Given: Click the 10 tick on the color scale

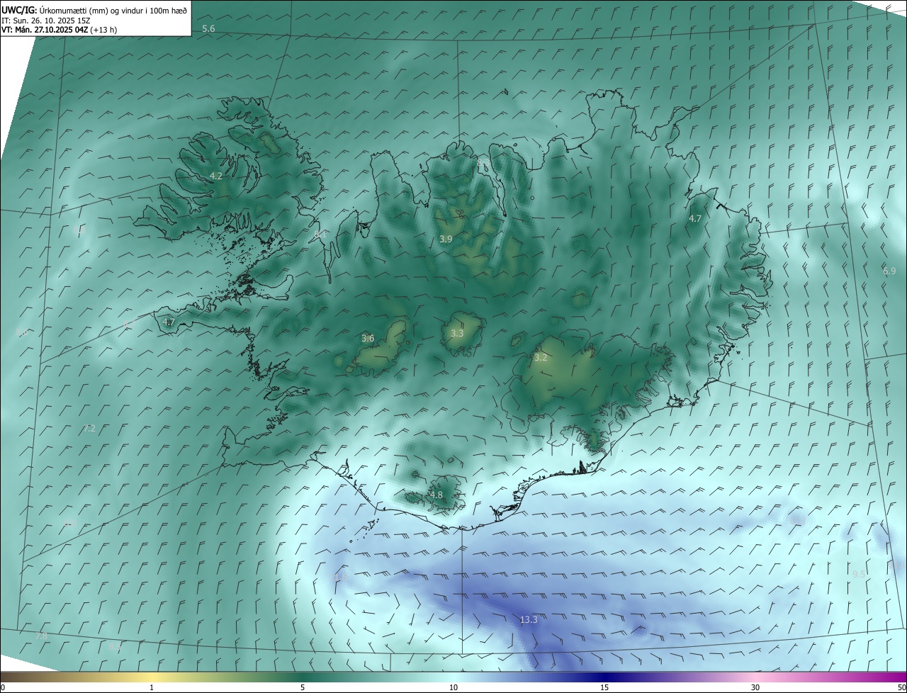Looking at the screenshot, I should (x=453, y=687).
